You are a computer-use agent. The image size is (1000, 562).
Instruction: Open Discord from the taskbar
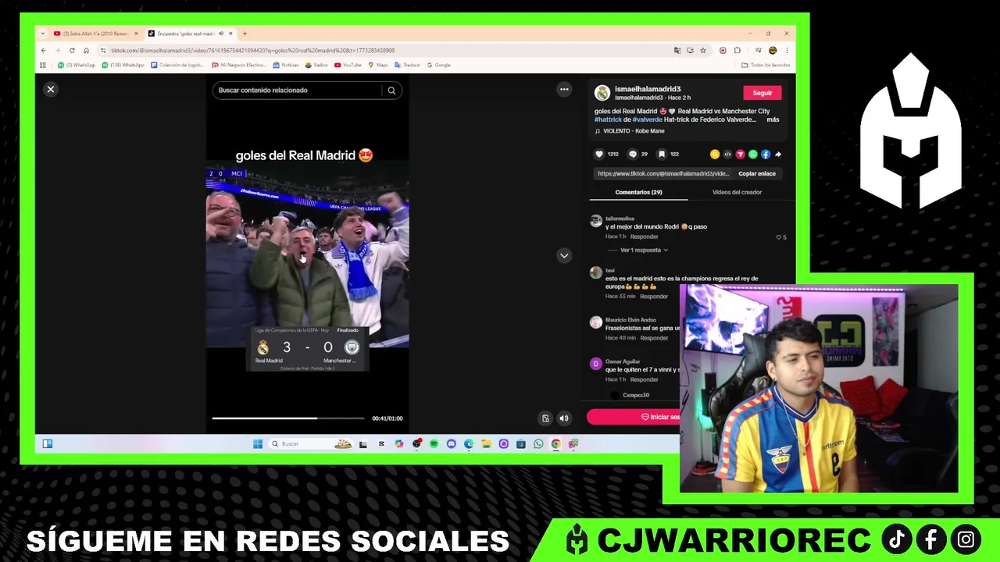451,444
